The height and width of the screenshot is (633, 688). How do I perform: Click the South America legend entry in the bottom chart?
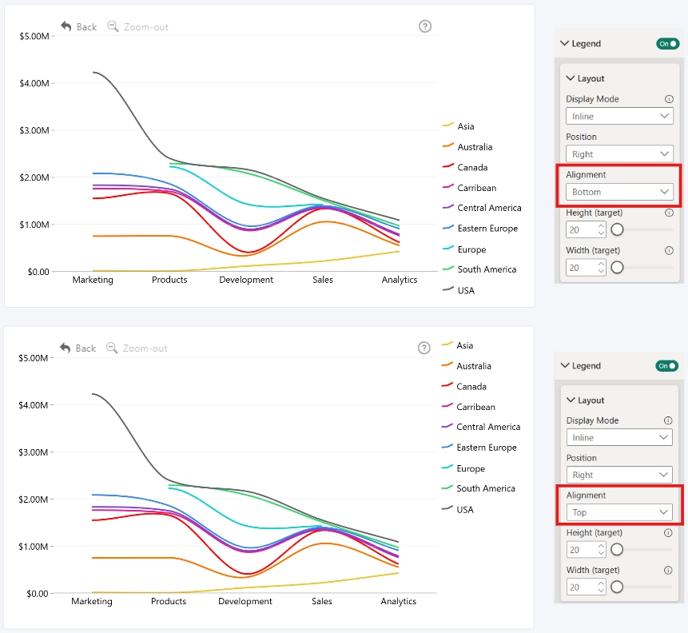pyautogui.click(x=479, y=488)
